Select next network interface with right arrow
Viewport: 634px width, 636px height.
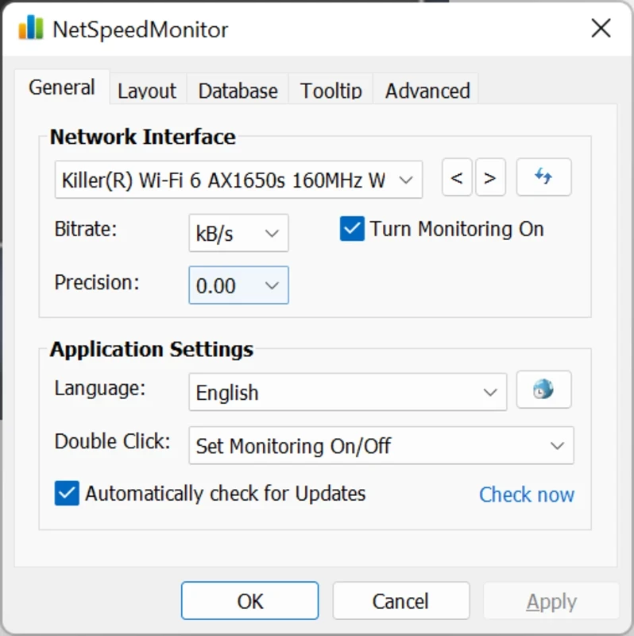[x=490, y=178]
